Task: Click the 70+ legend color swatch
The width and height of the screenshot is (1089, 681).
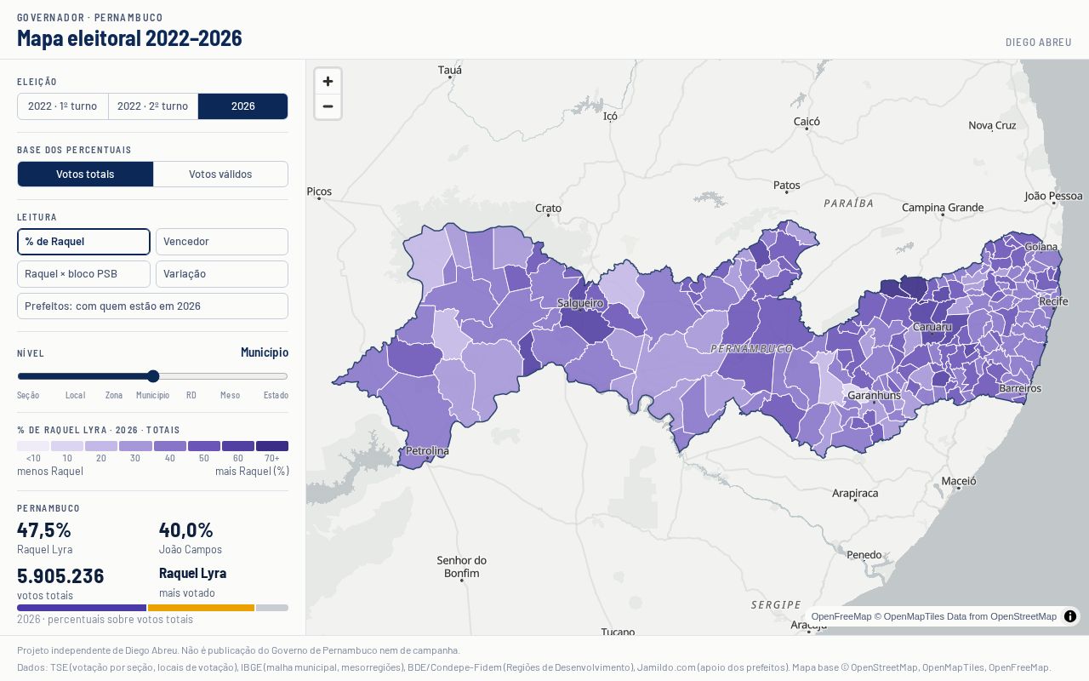Action: pos(271,446)
